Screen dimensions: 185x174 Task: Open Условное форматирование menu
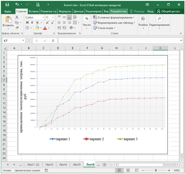114,17
